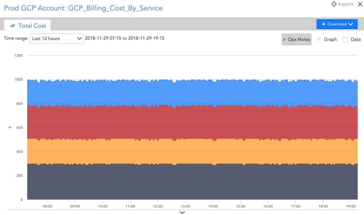
Task: Click the Total Cost waveform icon
Action: pyautogui.click(x=13, y=26)
